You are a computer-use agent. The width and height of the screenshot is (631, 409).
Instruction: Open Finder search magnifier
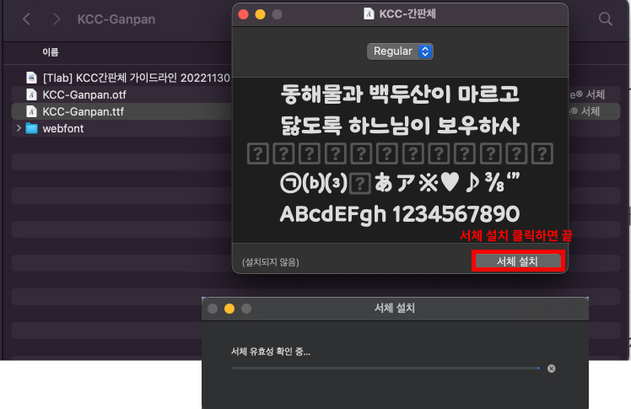(605, 19)
